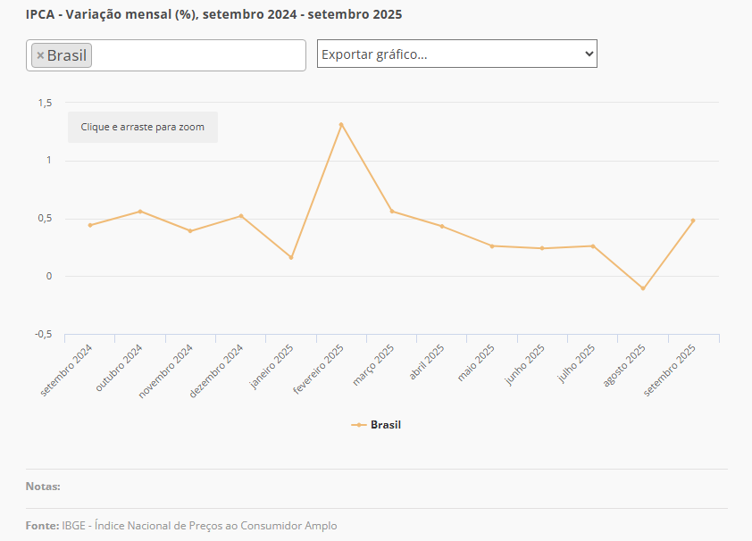752x541 pixels.
Task: Click the 'Clique e arraste para zoom' hint
Action: pyautogui.click(x=143, y=127)
